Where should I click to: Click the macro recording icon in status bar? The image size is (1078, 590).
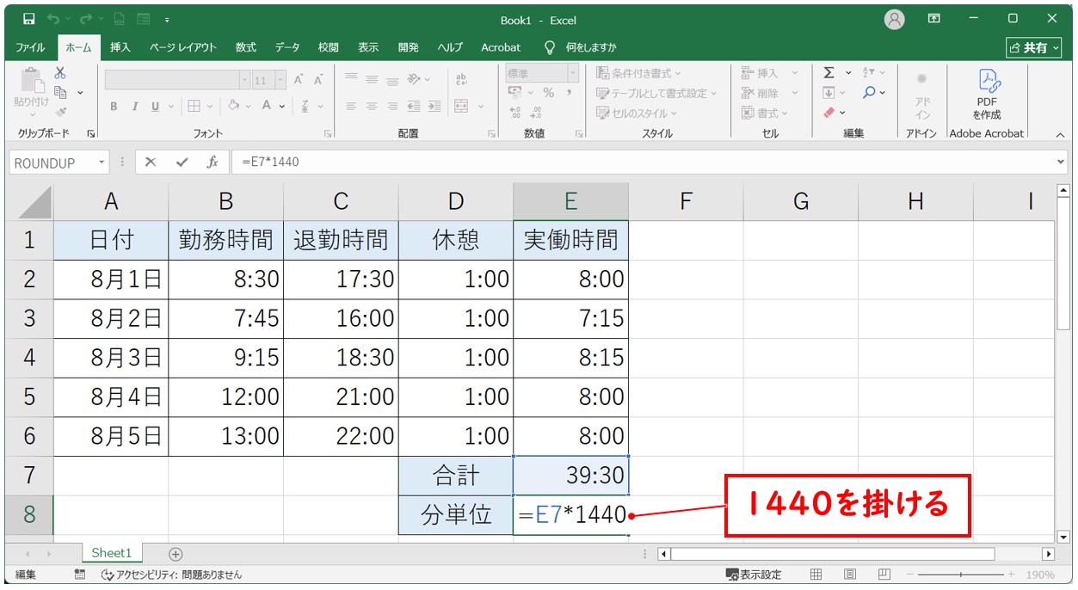click(80, 575)
